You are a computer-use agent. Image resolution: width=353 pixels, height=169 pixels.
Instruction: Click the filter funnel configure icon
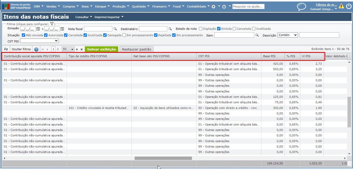[x=52, y=24]
